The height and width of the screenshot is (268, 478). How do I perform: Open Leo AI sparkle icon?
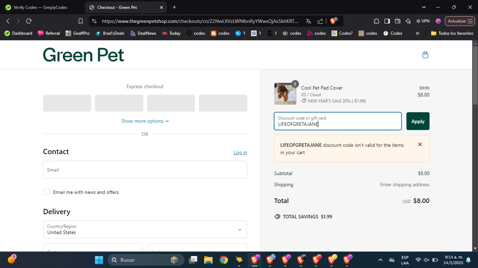click(408, 21)
